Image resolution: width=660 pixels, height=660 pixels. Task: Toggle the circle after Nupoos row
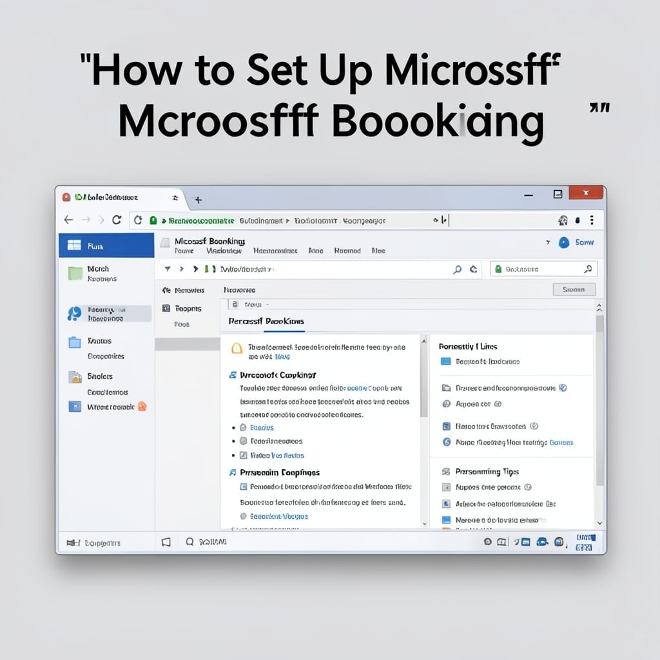[528, 487]
